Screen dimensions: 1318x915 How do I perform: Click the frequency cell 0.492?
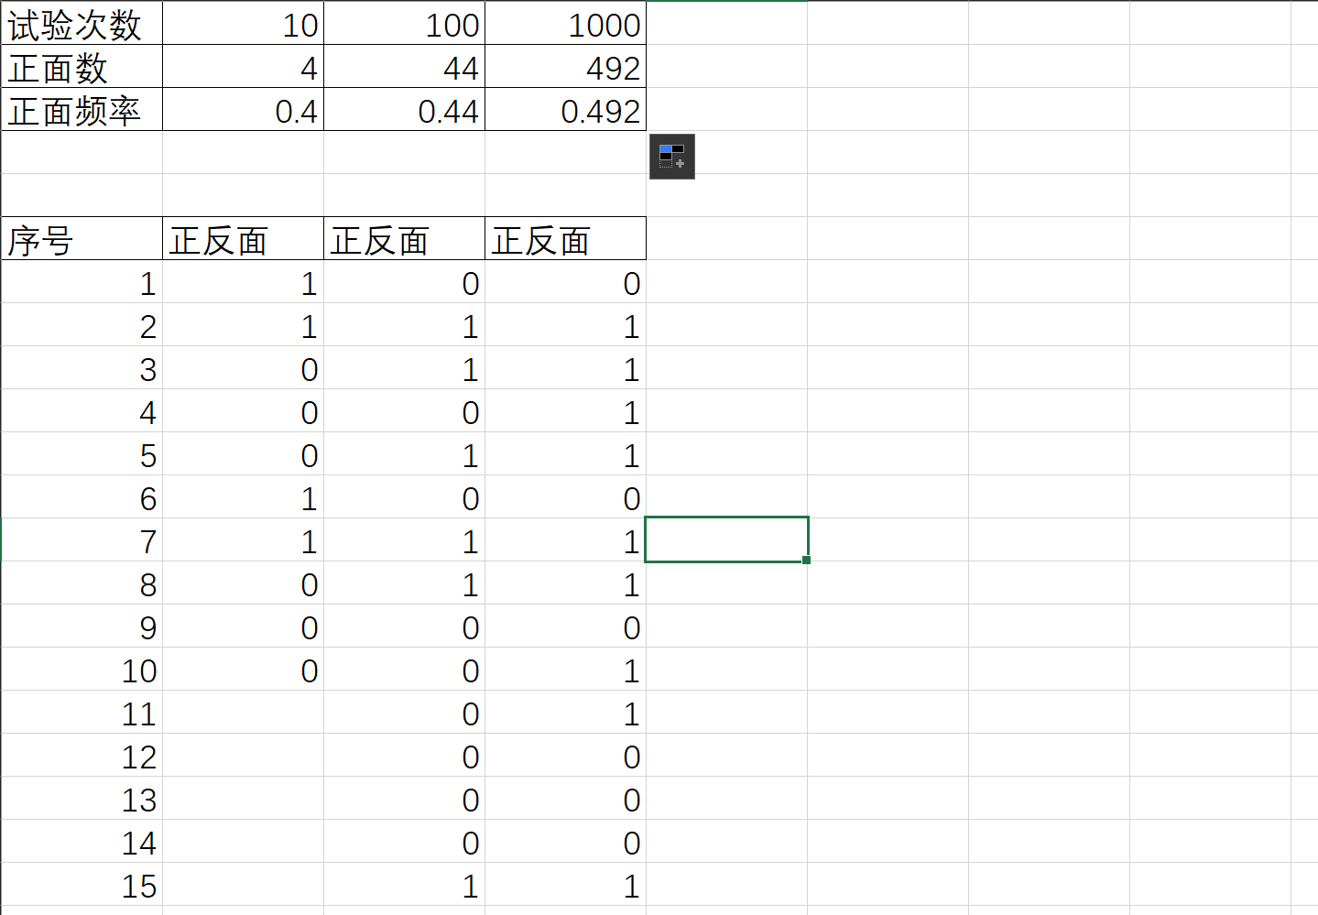[566, 109]
